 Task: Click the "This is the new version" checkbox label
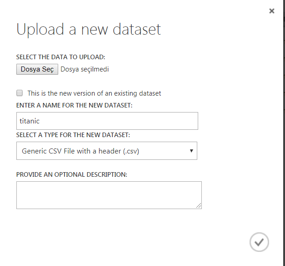tap(94, 93)
